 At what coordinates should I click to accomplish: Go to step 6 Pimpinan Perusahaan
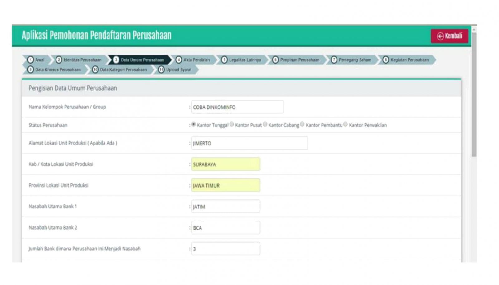pyautogui.click(x=296, y=60)
